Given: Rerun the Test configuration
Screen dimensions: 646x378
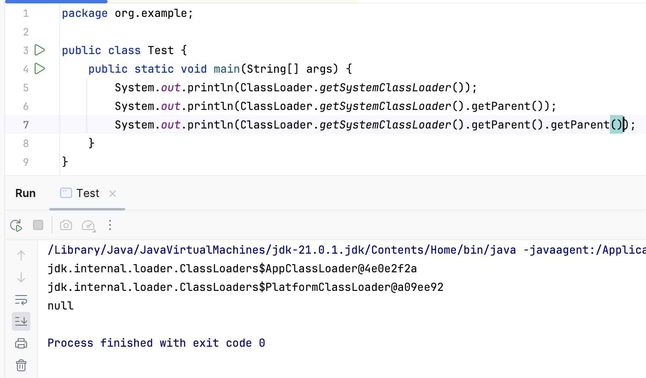Looking at the screenshot, I should tap(16, 225).
